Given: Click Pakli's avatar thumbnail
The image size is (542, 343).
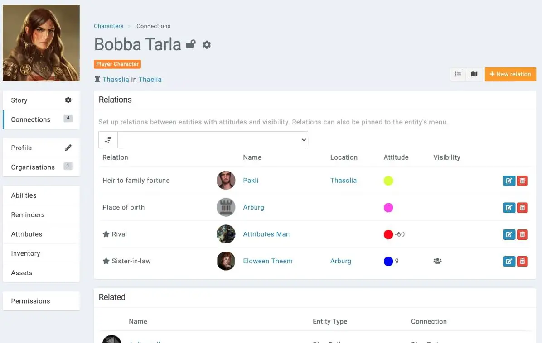Looking at the screenshot, I should [226, 180].
